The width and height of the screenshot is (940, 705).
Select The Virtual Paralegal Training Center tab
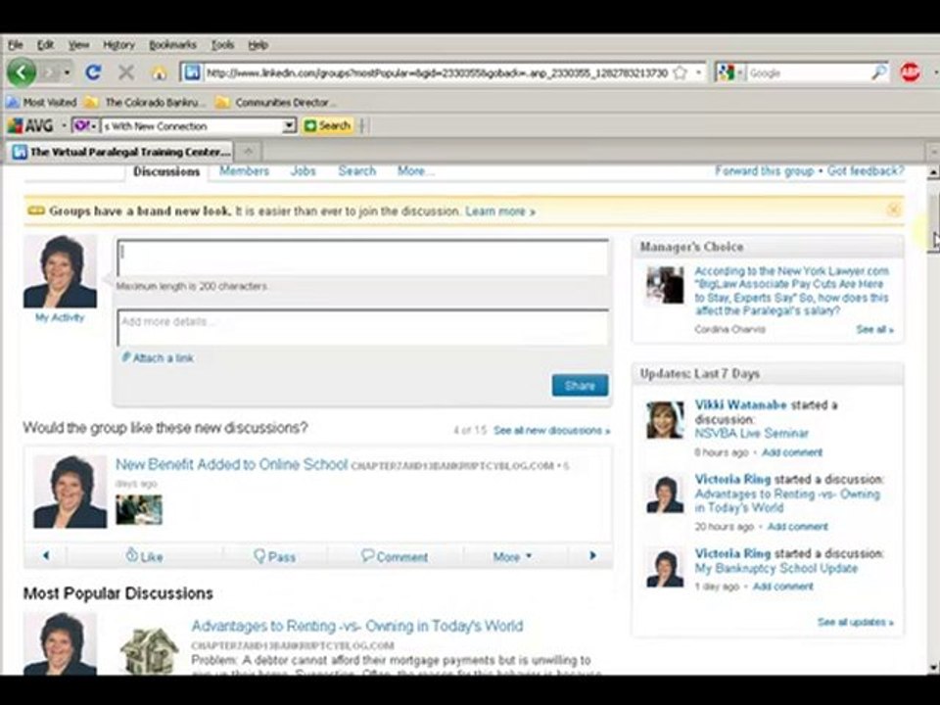pos(120,152)
